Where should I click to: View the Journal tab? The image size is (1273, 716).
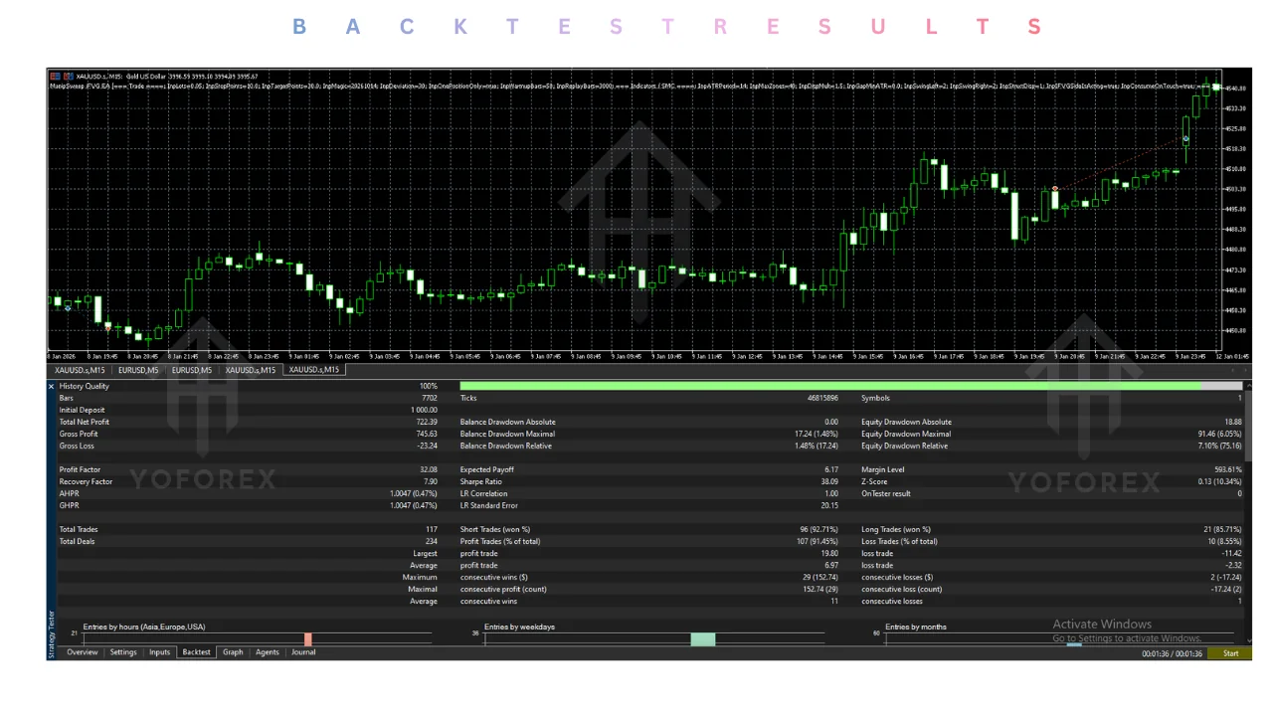click(x=303, y=652)
